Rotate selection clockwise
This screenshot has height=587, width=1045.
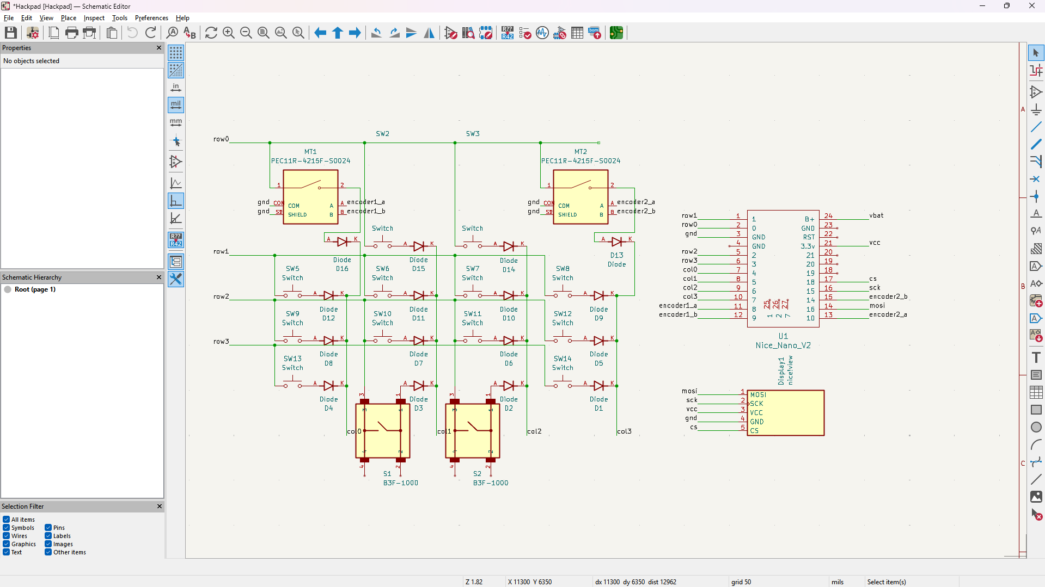pos(394,33)
